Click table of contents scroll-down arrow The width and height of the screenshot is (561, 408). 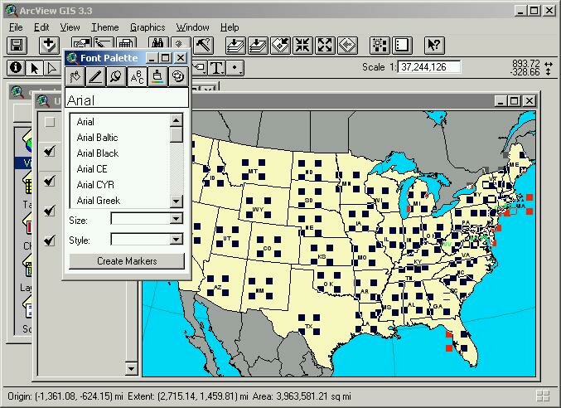(131, 368)
